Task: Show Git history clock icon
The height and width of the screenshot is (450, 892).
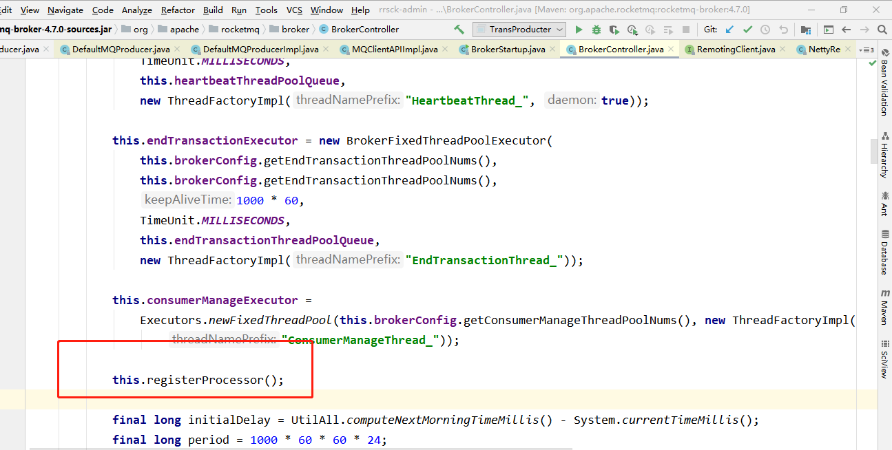Action: pos(765,30)
